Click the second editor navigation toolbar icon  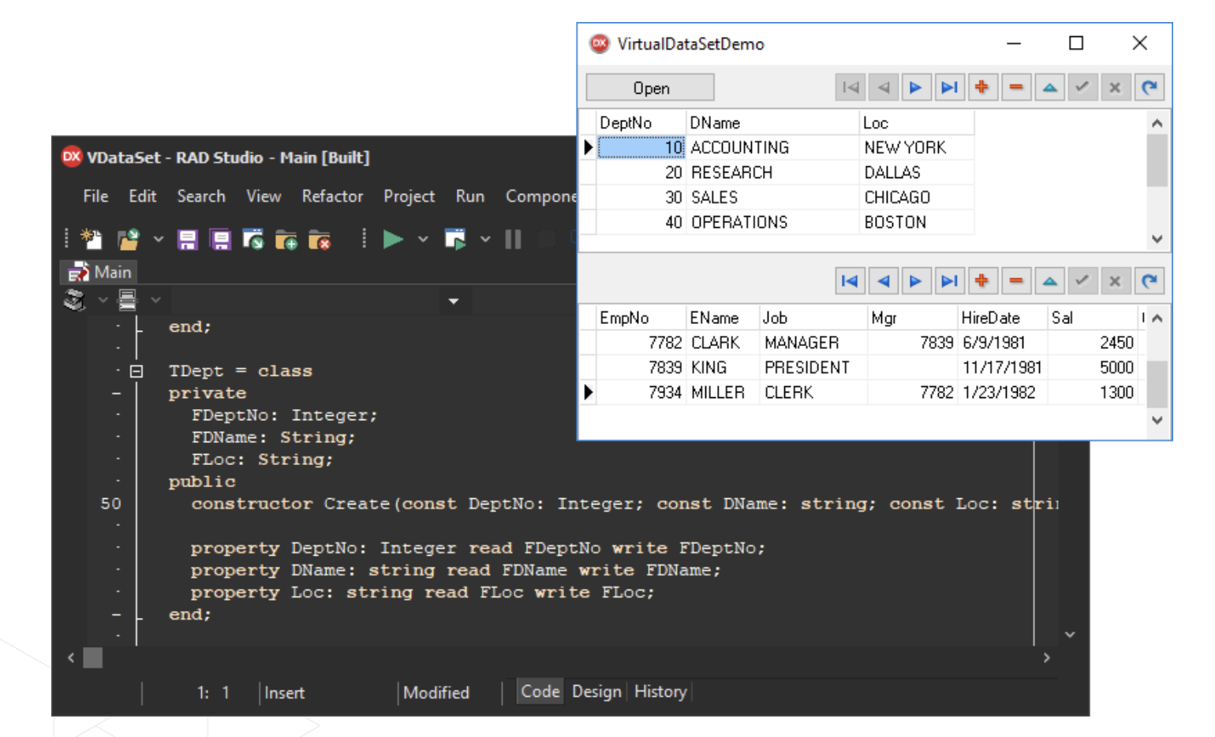coord(127,300)
